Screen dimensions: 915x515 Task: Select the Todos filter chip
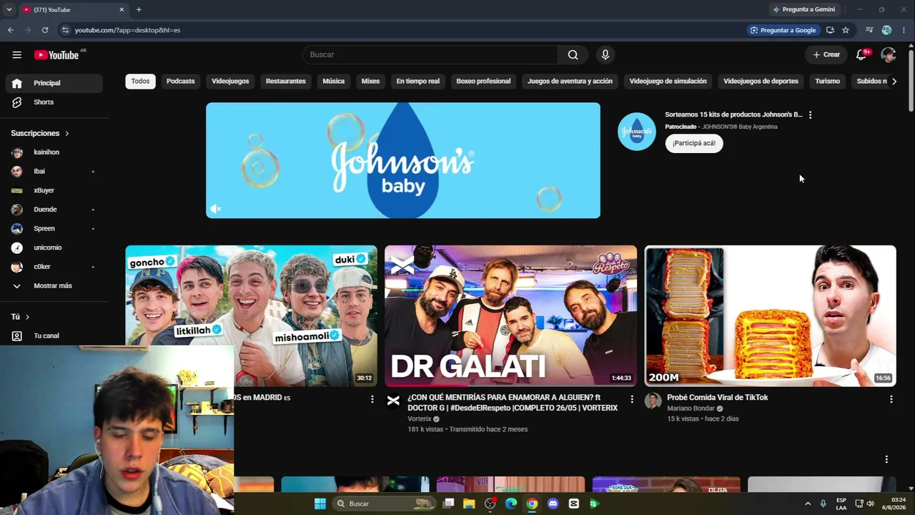pyautogui.click(x=141, y=81)
